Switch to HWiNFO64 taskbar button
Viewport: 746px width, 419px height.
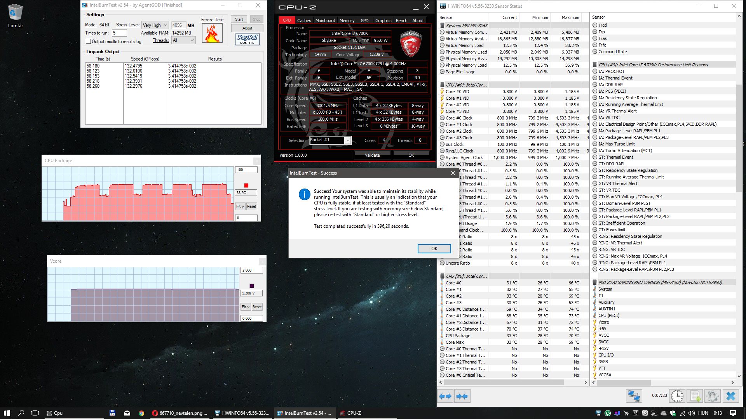click(x=242, y=413)
